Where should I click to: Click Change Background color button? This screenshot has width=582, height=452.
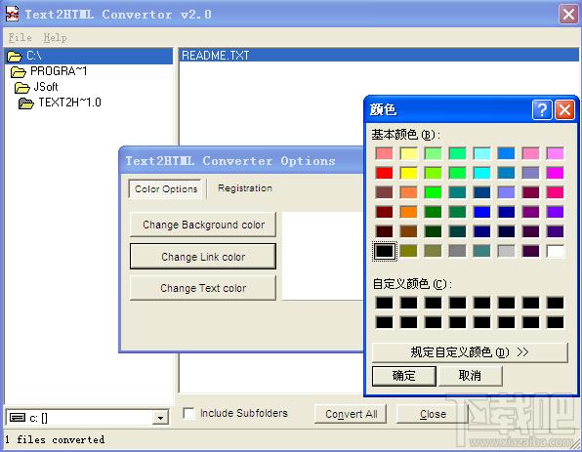pos(203,225)
